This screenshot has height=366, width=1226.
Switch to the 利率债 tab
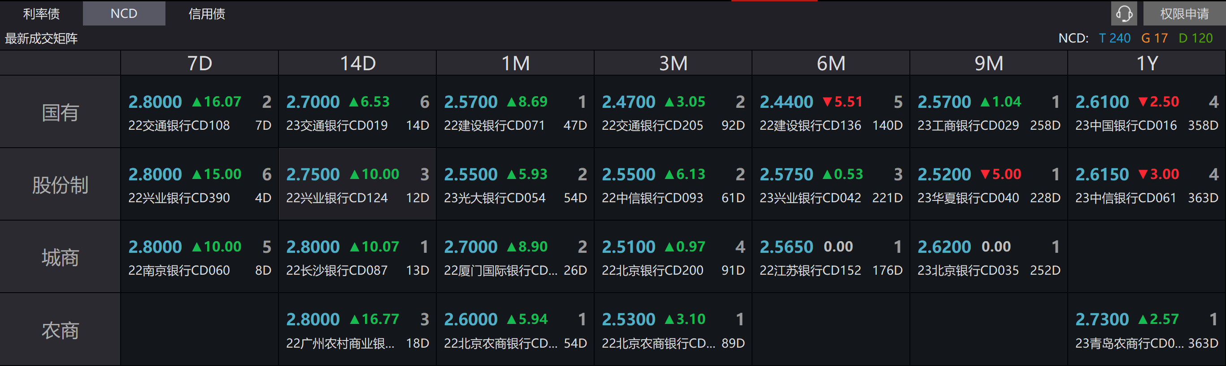41,14
